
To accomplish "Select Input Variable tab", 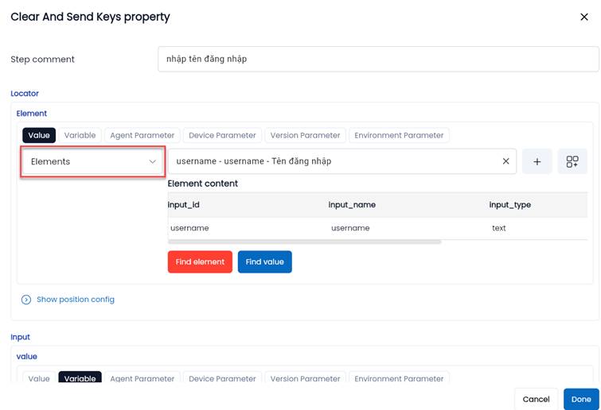I will [80, 378].
